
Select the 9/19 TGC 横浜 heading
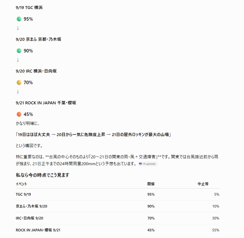click(29, 7)
